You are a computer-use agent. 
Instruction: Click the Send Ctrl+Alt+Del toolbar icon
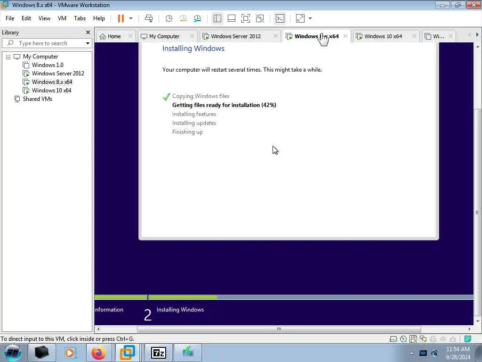click(x=149, y=18)
